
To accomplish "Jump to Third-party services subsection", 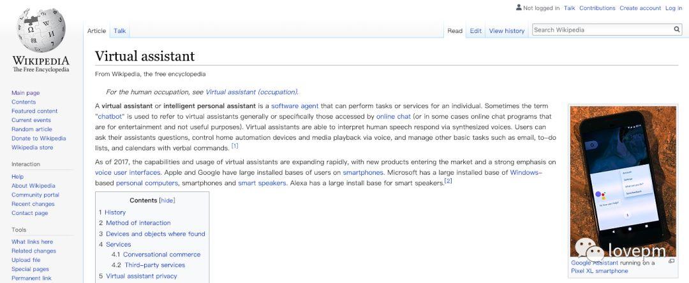I will pos(154,265).
